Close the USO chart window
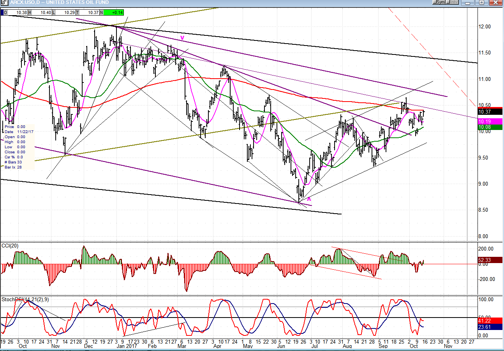The width and height of the screenshot is (504, 351). [x=495, y=2]
